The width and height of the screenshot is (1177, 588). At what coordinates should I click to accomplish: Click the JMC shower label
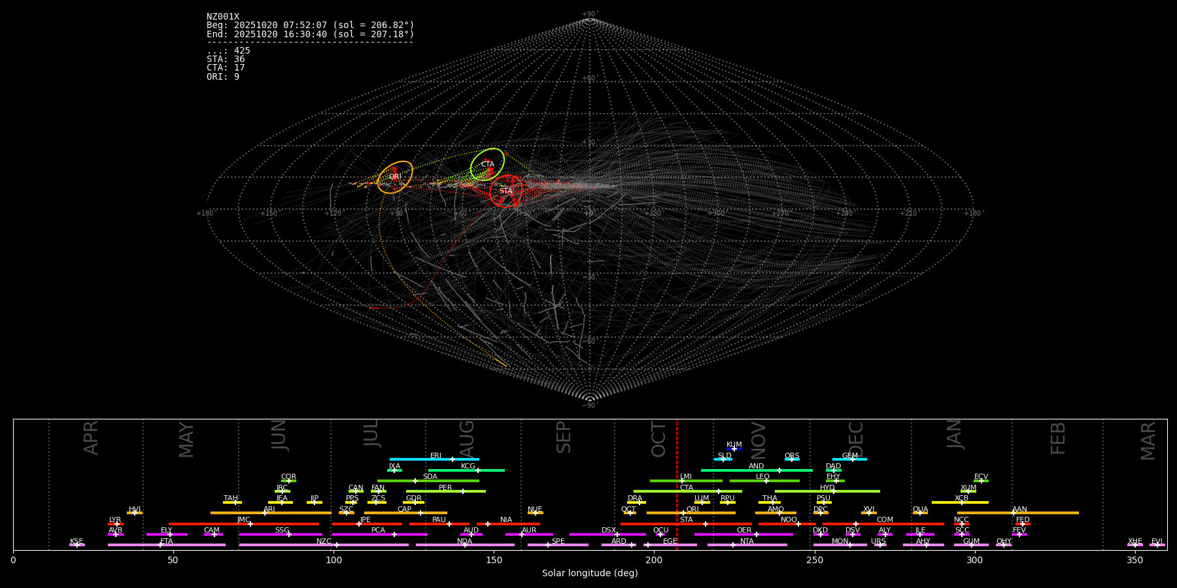click(244, 520)
